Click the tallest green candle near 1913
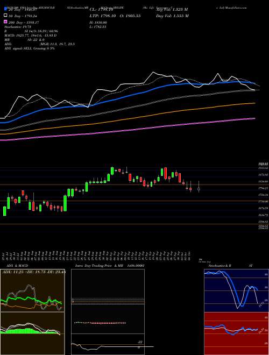The image size is (269, 355). pos(112,171)
